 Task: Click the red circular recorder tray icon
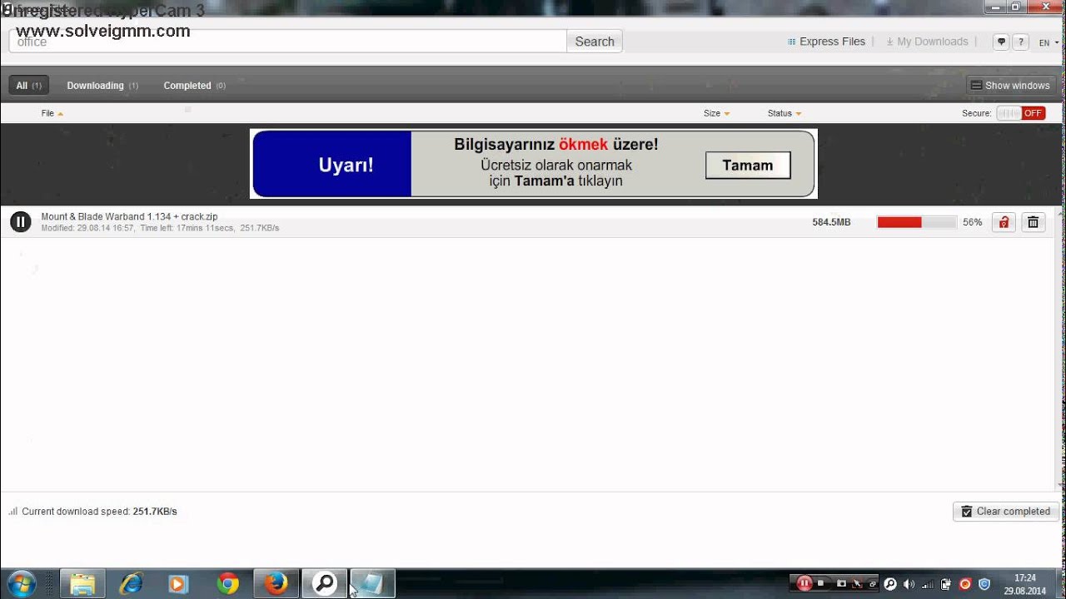click(x=965, y=584)
